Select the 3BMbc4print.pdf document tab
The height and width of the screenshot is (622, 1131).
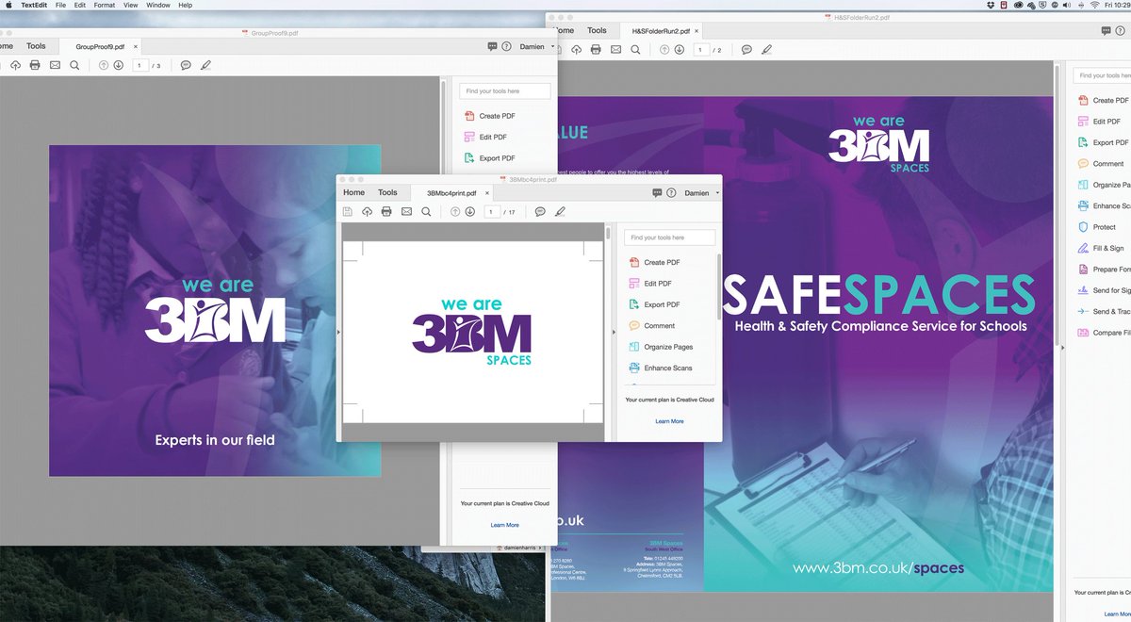click(451, 193)
